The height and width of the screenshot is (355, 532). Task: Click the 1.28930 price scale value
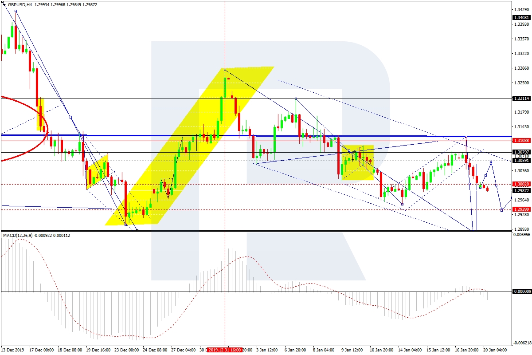coord(521,229)
